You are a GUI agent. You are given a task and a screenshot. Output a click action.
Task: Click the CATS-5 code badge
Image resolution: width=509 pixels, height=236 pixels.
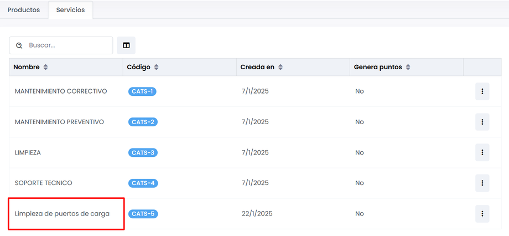[143, 213]
